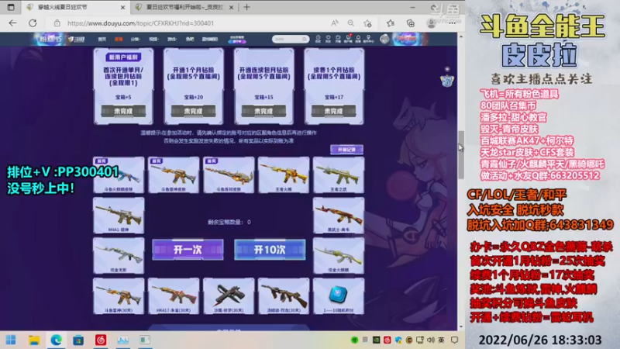Click the 开一次 open once button

(x=188, y=250)
